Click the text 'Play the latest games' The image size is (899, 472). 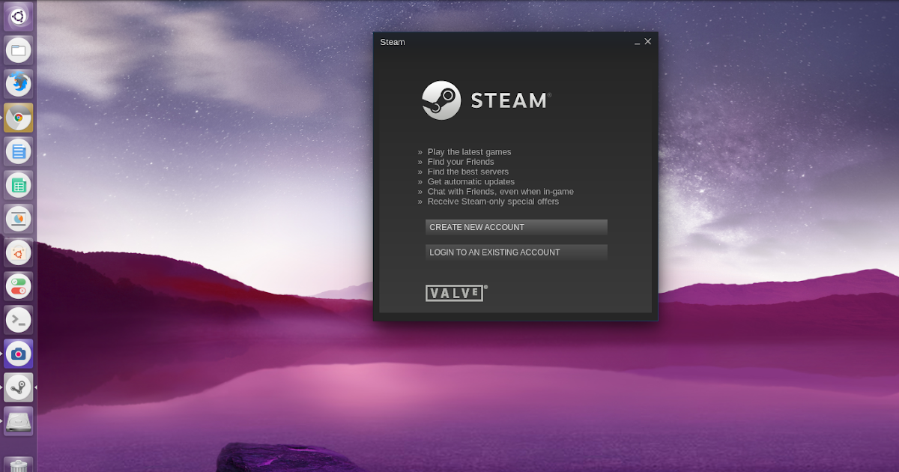point(469,152)
